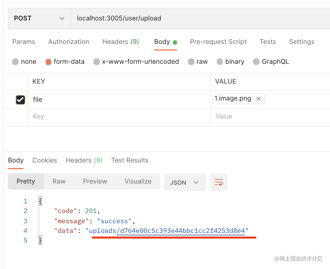Image resolution: width=330 pixels, height=269 pixels.
Task: Open the POST method dropdown
Action: (x=39, y=18)
